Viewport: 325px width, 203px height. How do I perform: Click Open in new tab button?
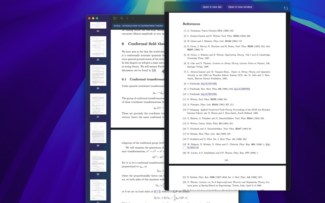pos(212,7)
